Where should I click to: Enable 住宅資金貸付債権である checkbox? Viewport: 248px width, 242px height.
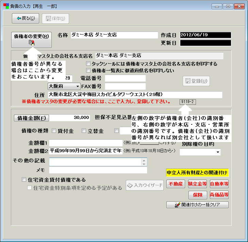coord(24,180)
